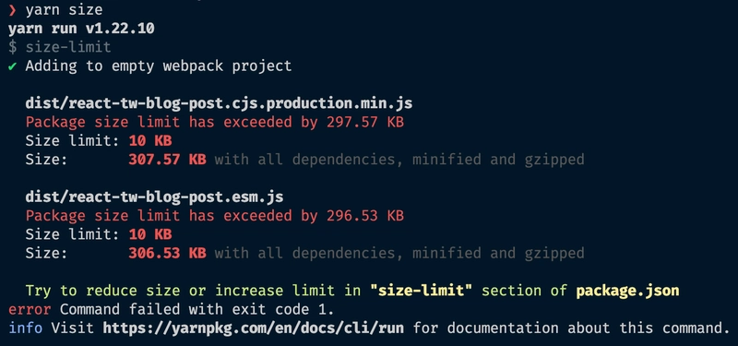Click the yarn run v1.22.10 line
The image size is (738, 346).
click(x=81, y=29)
